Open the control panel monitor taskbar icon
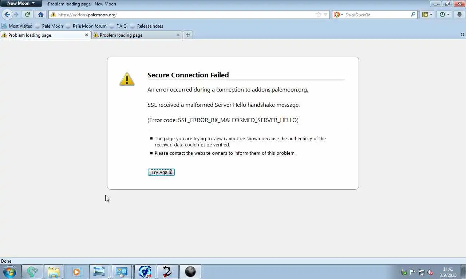466x279 pixels. (122, 272)
